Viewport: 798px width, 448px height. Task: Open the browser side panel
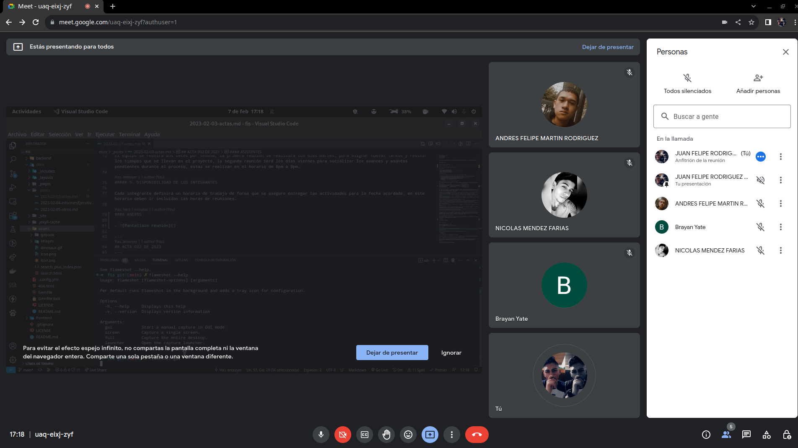768,22
